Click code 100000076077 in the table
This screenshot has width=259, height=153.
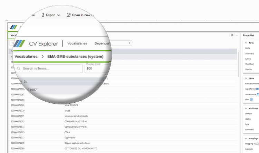[x=18, y=138]
